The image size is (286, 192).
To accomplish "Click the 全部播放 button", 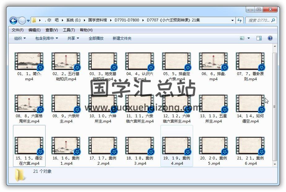I will pos(96,38).
